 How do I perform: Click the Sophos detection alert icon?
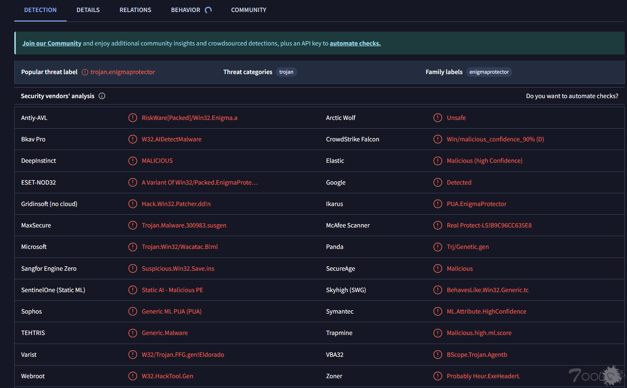(x=133, y=311)
